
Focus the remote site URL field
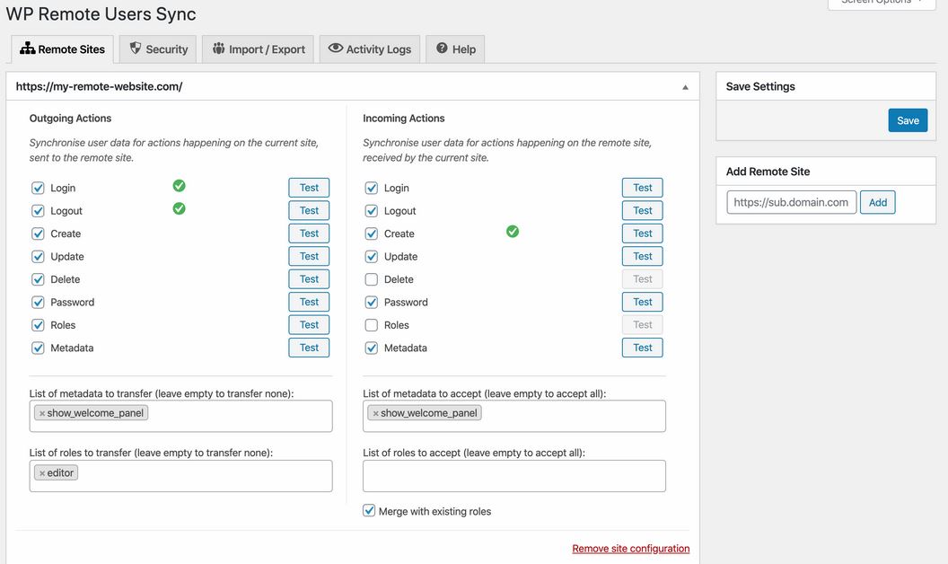[792, 203]
